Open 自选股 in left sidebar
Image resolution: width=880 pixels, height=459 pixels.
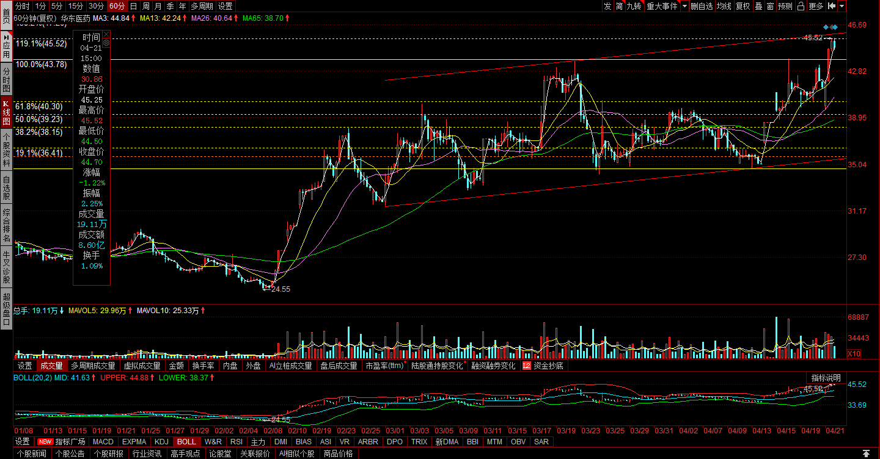6,189
